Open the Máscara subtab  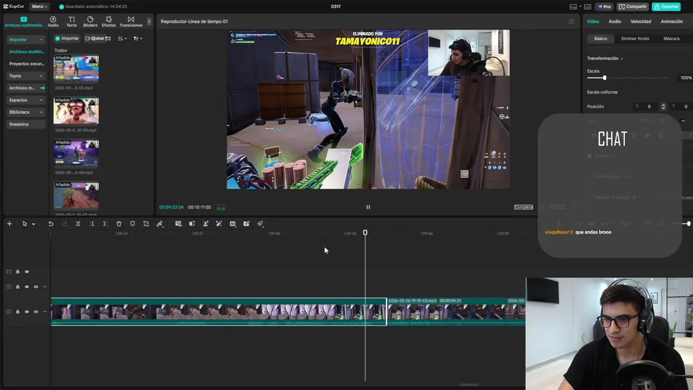tap(671, 38)
